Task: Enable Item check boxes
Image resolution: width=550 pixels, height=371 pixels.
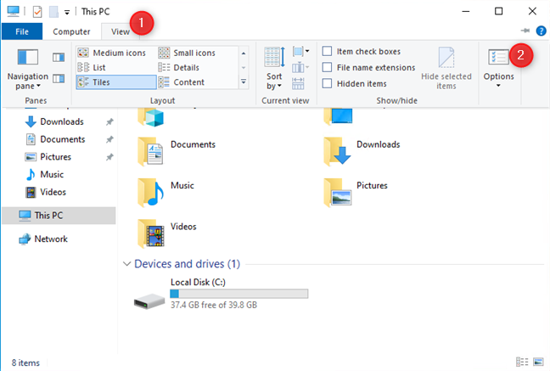Action: tap(328, 52)
